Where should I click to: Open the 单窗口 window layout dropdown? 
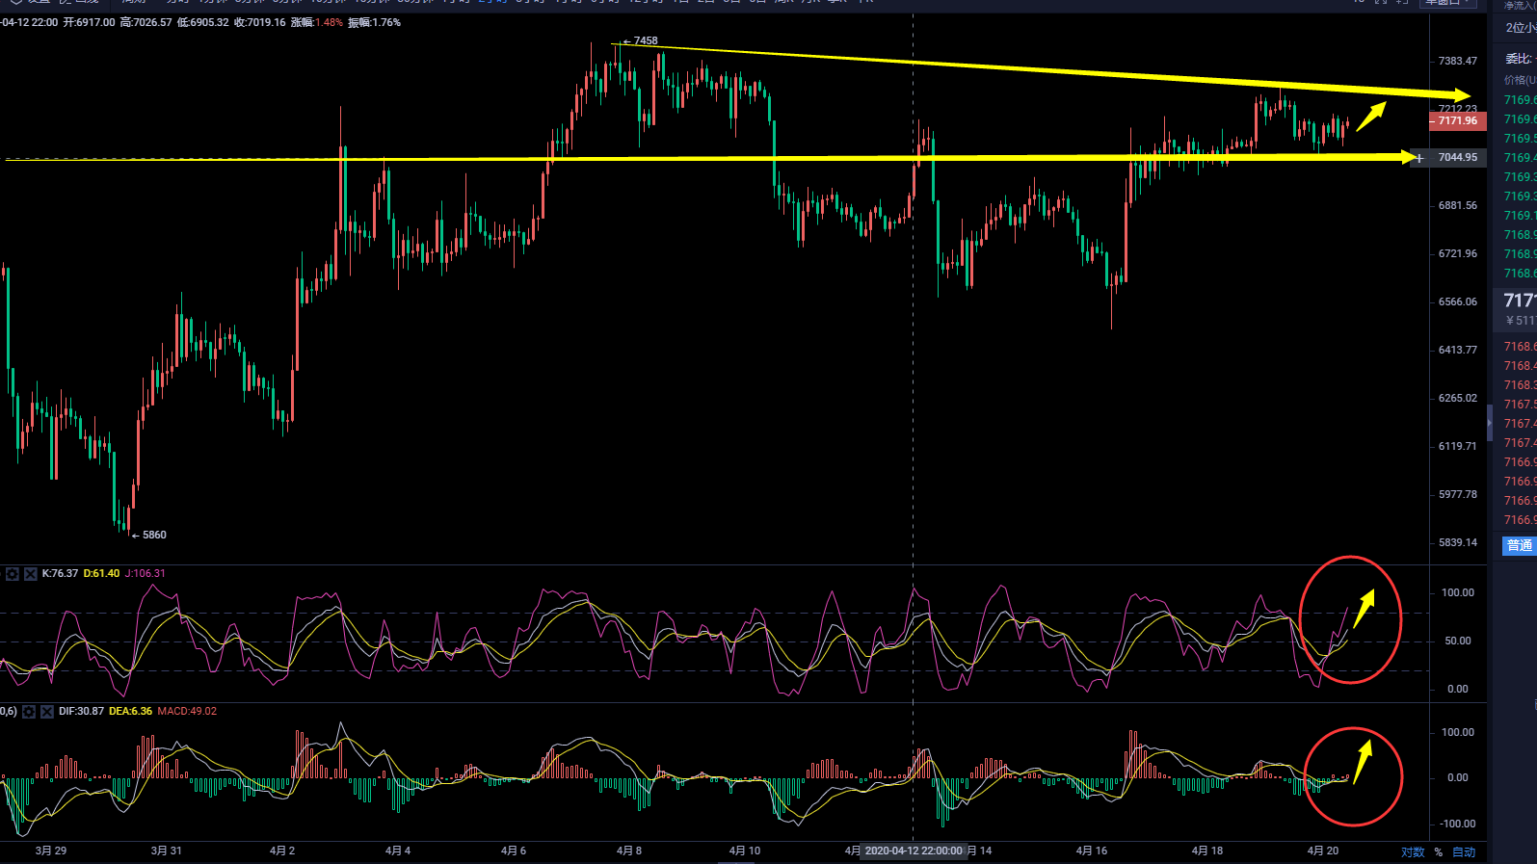[1447, 3]
